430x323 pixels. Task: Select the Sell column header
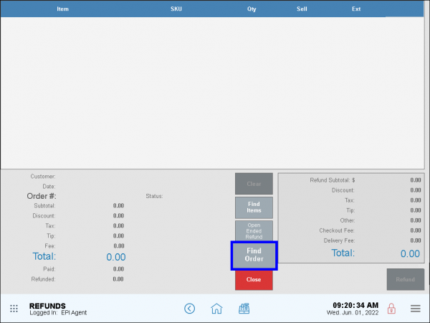(302, 9)
